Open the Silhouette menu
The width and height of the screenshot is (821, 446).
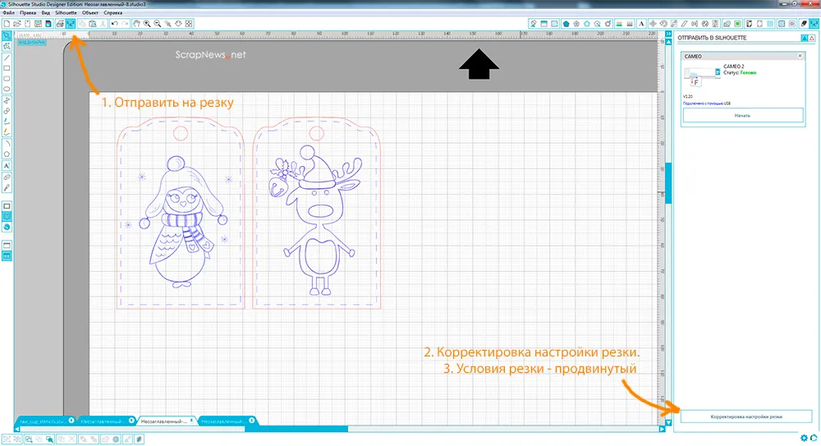(66, 12)
